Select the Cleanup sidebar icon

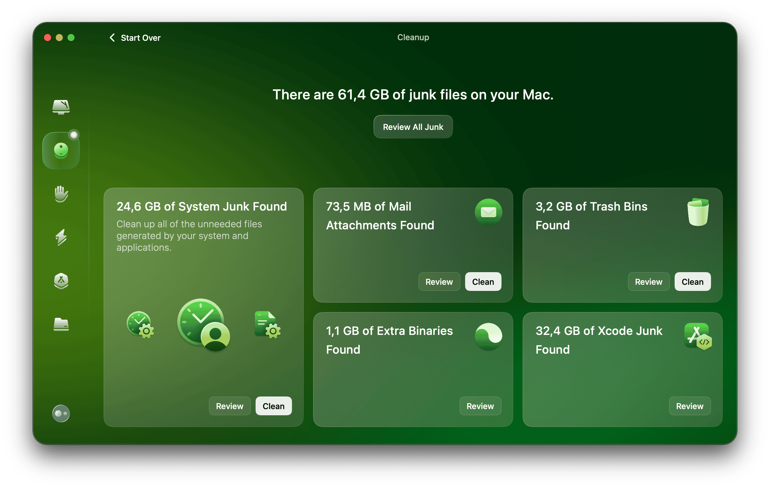point(61,150)
